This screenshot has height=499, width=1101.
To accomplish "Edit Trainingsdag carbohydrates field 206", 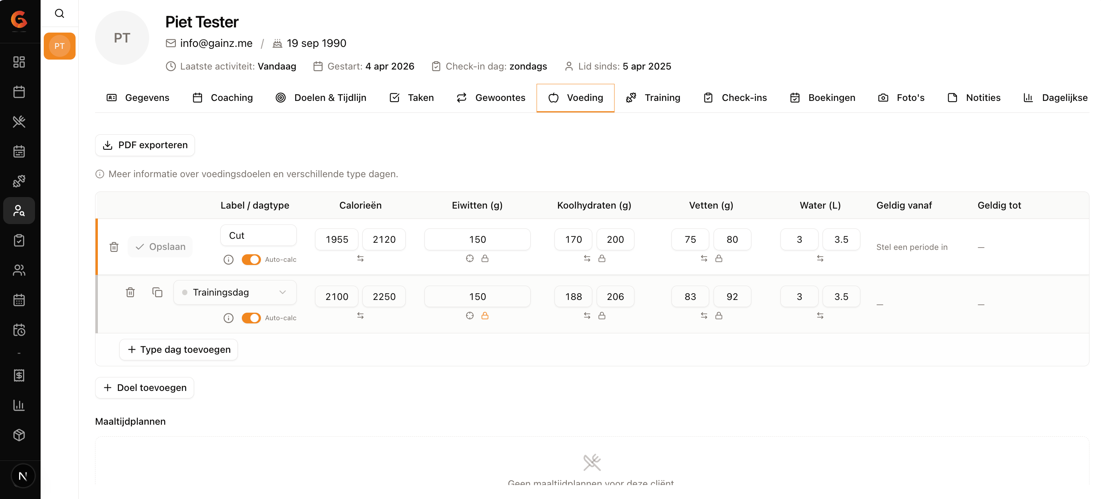I will click(x=615, y=297).
